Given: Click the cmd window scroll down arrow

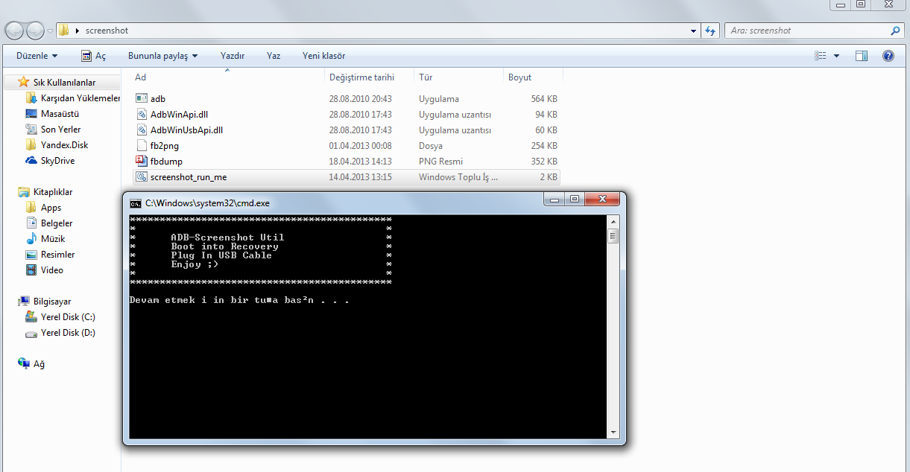Looking at the screenshot, I should pyautogui.click(x=613, y=433).
